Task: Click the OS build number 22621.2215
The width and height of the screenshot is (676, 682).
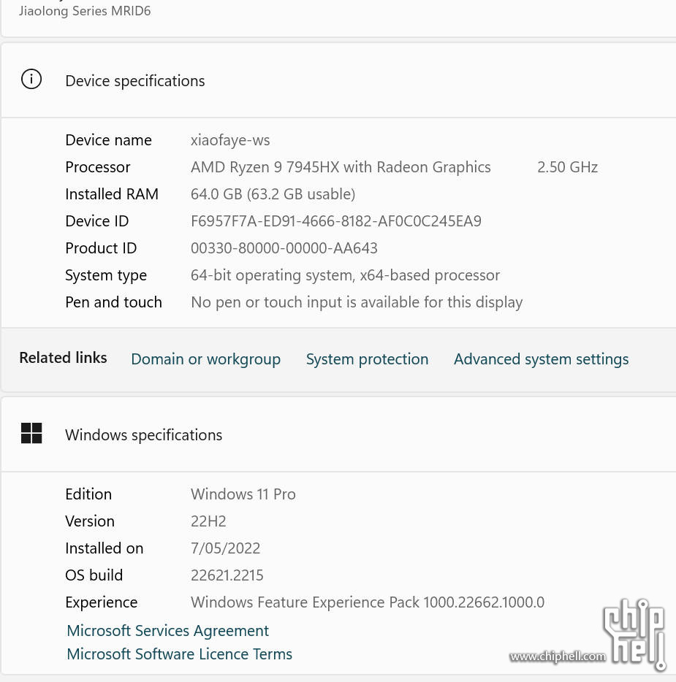Action: pos(227,575)
